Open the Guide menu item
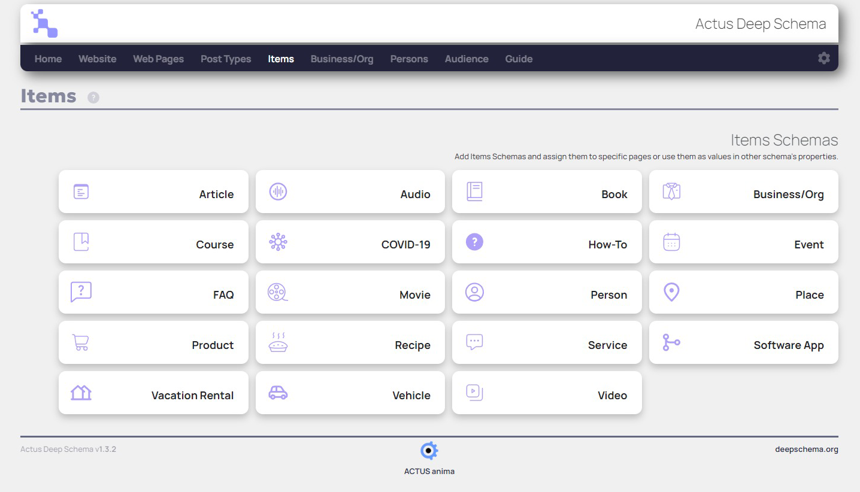This screenshot has width=860, height=492. [519, 59]
